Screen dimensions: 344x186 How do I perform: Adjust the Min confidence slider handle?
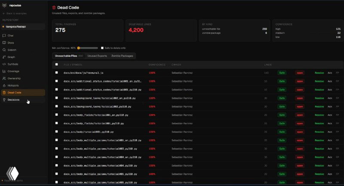coord(79,48)
